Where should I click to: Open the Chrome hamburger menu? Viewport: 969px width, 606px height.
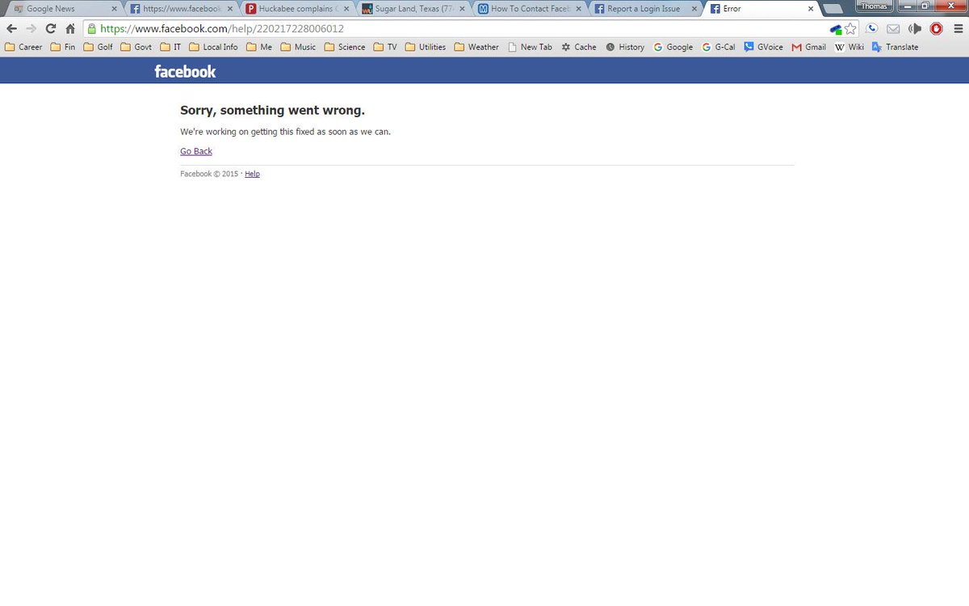click(958, 28)
